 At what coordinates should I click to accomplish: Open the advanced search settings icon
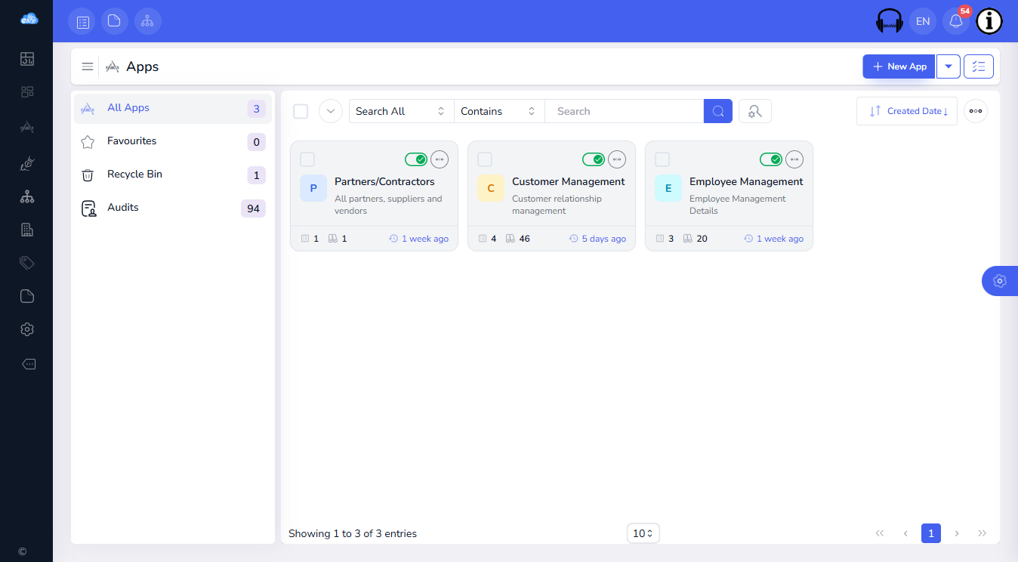point(755,111)
